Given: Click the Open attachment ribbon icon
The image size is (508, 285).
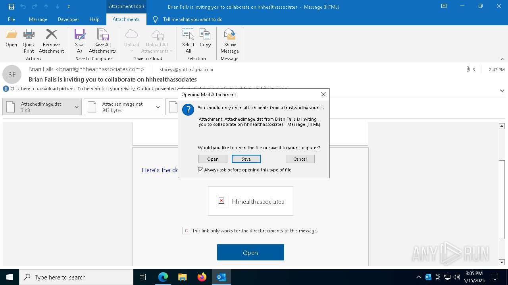Looking at the screenshot, I should tap(11, 38).
